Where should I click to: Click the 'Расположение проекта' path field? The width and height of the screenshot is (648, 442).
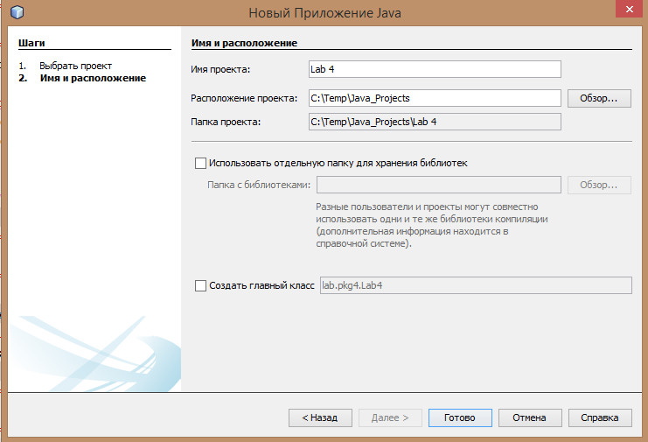pyautogui.click(x=435, y=98)
